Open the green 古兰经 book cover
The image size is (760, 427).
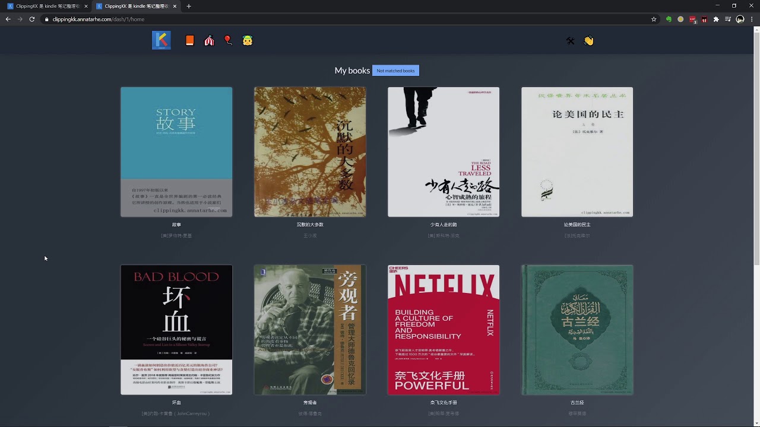[577, 330]
